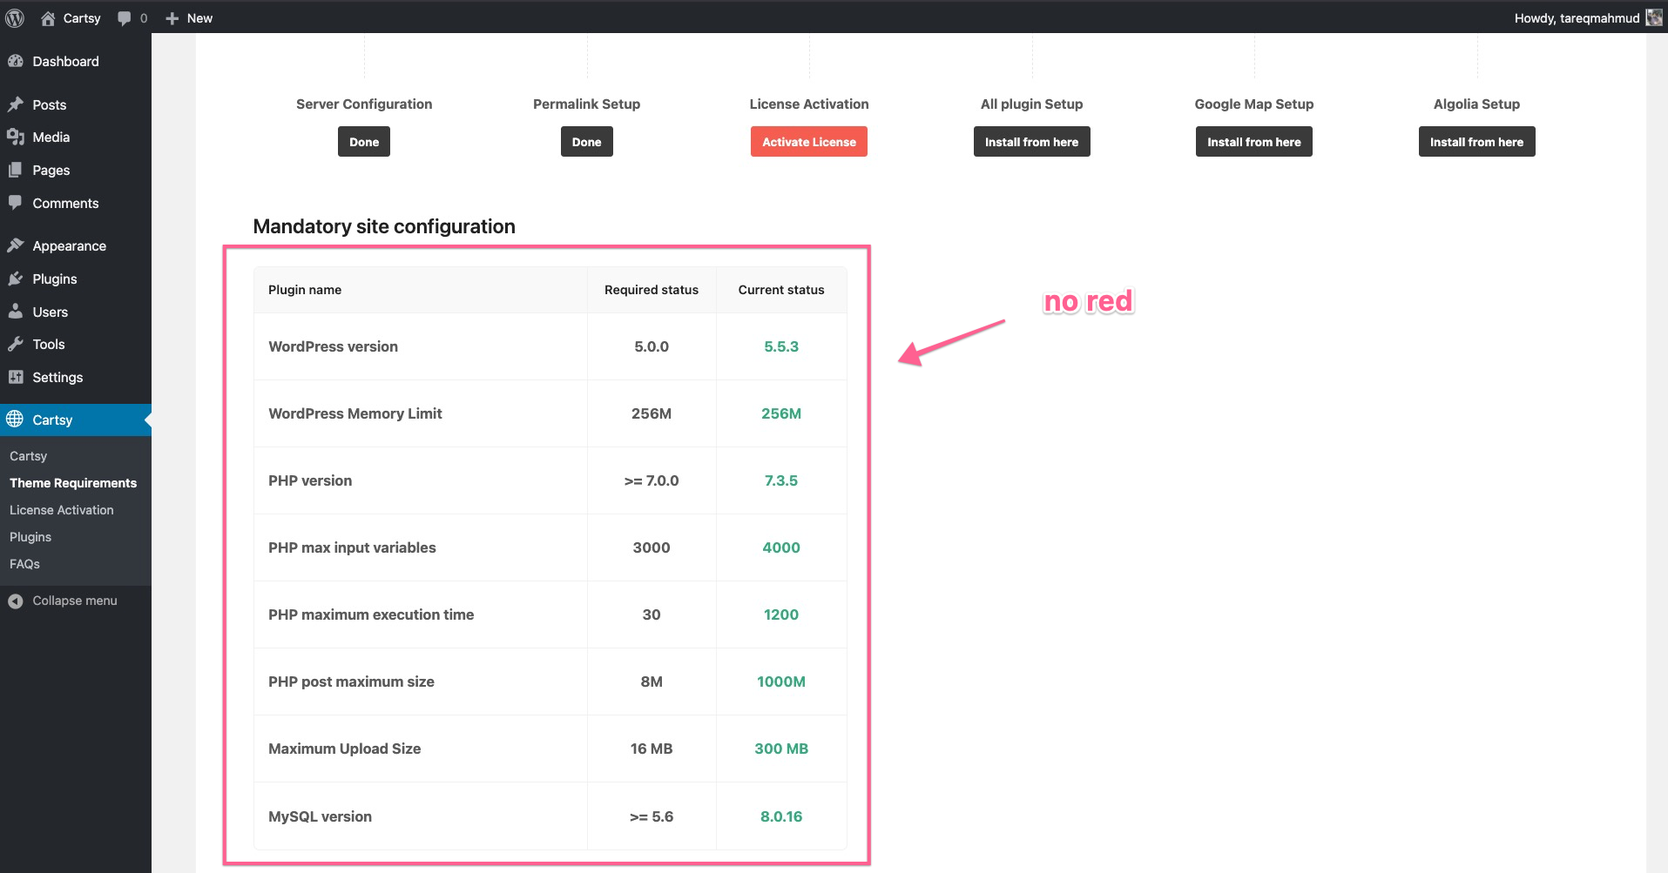1668x873 pixels.
Task: Click Done button under Permalink Setup
Action: coord(586,142)
